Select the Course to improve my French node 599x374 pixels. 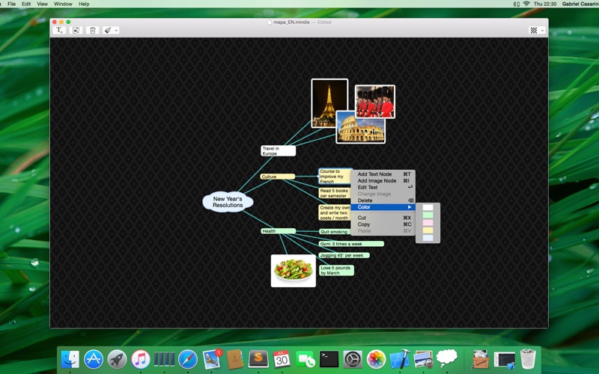pos(335,177)
